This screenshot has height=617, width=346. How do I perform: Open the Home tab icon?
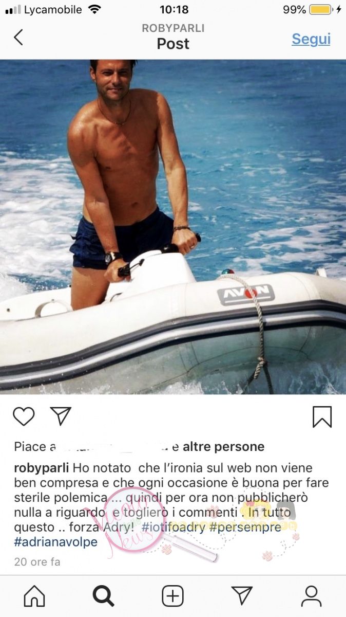[34, 596]
